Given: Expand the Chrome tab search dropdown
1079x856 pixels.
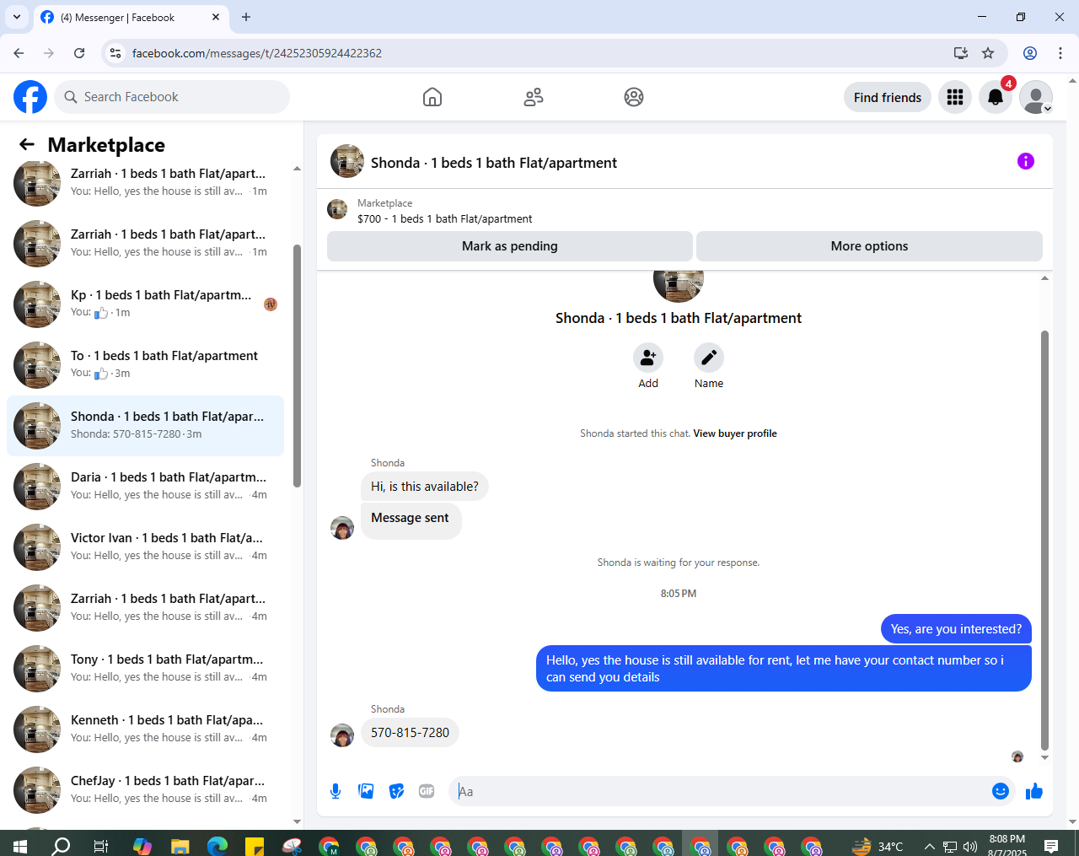Looking at the screenshot, I should pyautogui.click(x=17, y=17).
